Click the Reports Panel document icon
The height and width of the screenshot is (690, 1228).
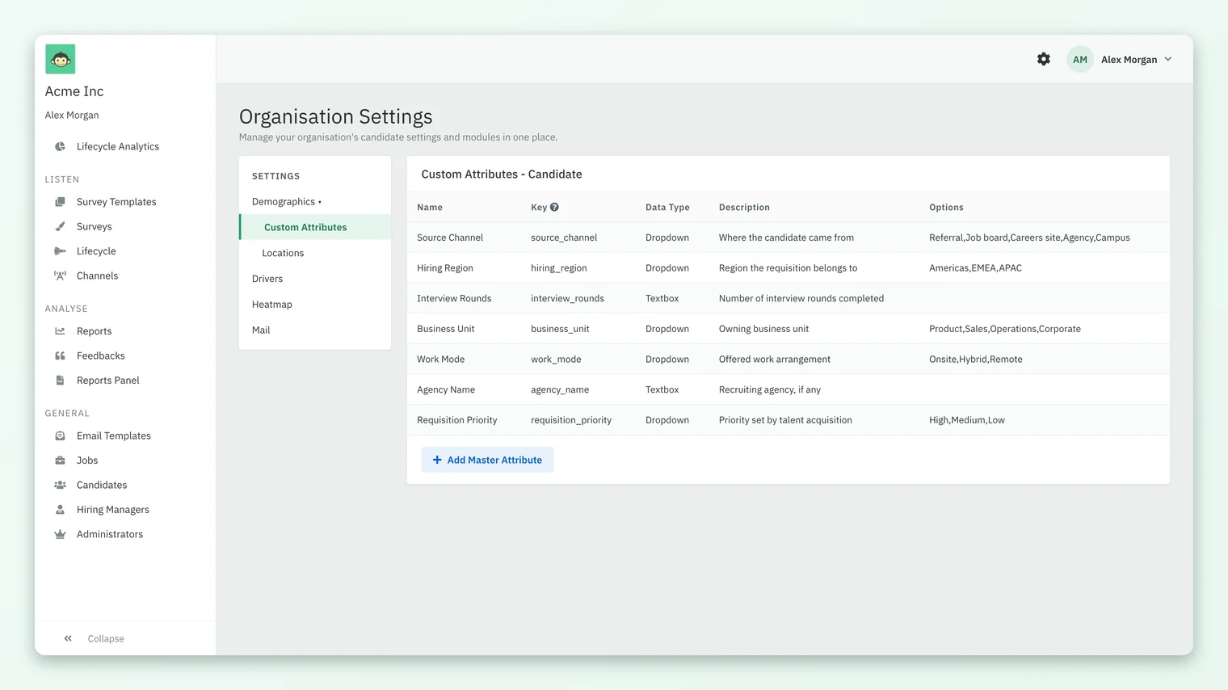[x=60, y=381]
